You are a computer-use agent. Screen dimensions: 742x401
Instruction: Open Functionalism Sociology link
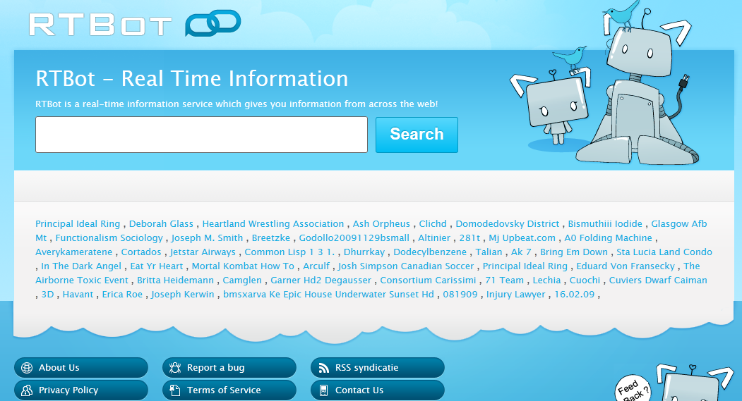click(109, 238)
